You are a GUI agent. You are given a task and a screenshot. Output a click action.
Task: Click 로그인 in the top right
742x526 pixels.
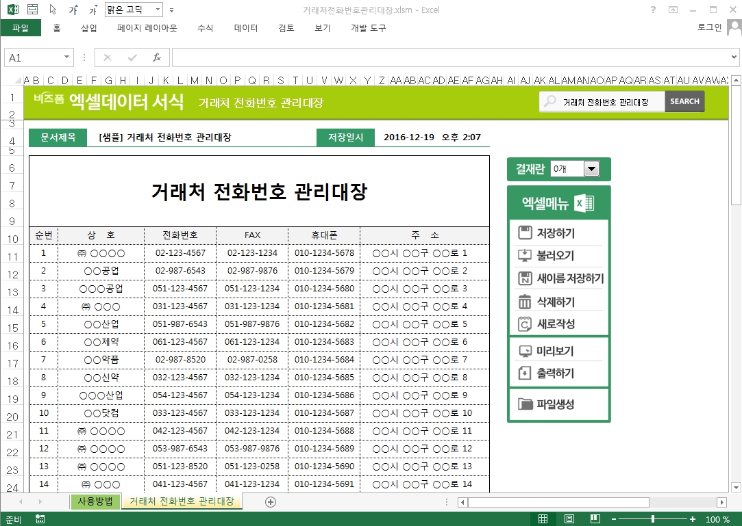point(709,28)
